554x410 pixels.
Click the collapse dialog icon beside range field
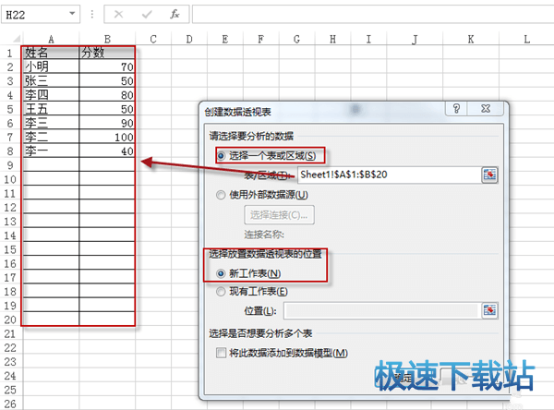click(x=489, y=175)
